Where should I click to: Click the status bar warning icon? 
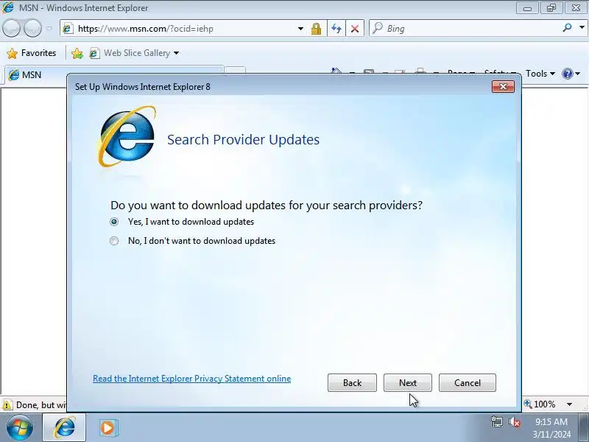pyautogui.click(x=7, y=405)
